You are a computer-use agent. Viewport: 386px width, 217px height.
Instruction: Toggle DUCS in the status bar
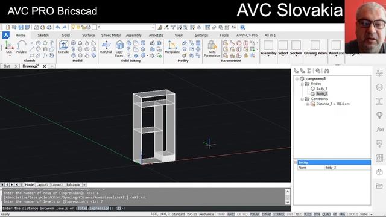(308, 215)
